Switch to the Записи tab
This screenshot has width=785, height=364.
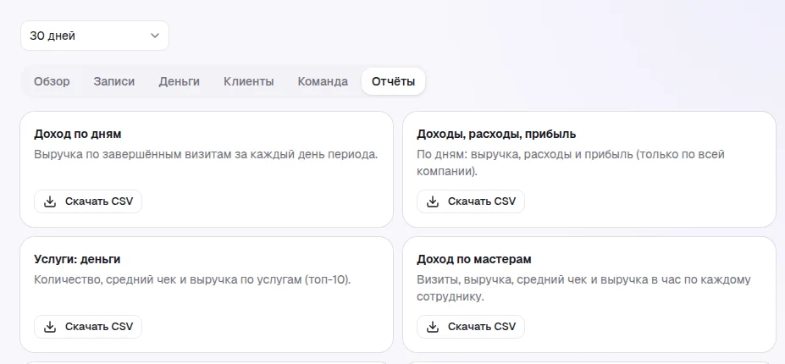114,81
